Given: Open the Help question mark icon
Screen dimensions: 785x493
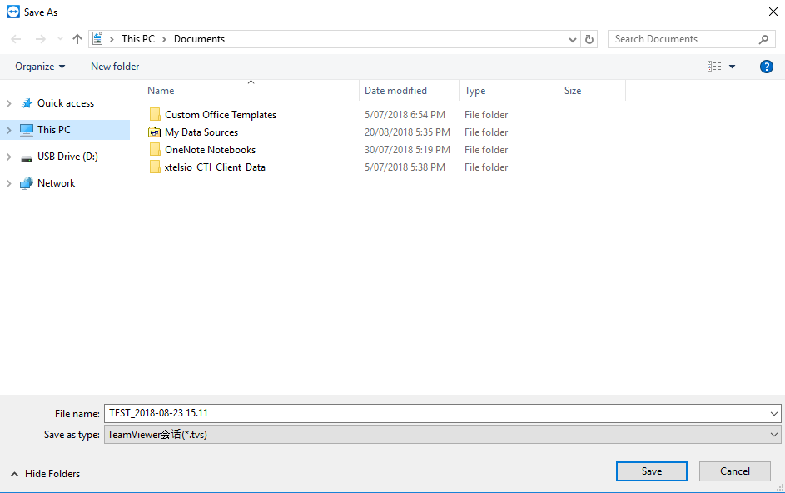Looking at the screenshot, I should (x=767, y=67).
